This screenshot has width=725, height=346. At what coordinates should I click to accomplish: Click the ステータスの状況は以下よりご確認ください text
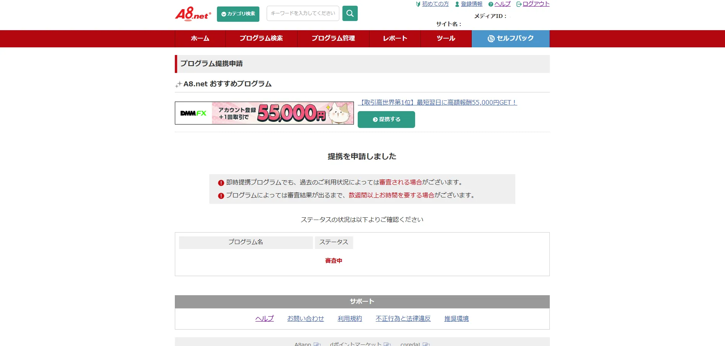[362, 220]
